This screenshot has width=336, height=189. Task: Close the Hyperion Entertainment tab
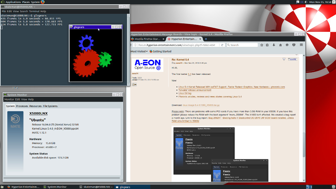coord(200,39)
